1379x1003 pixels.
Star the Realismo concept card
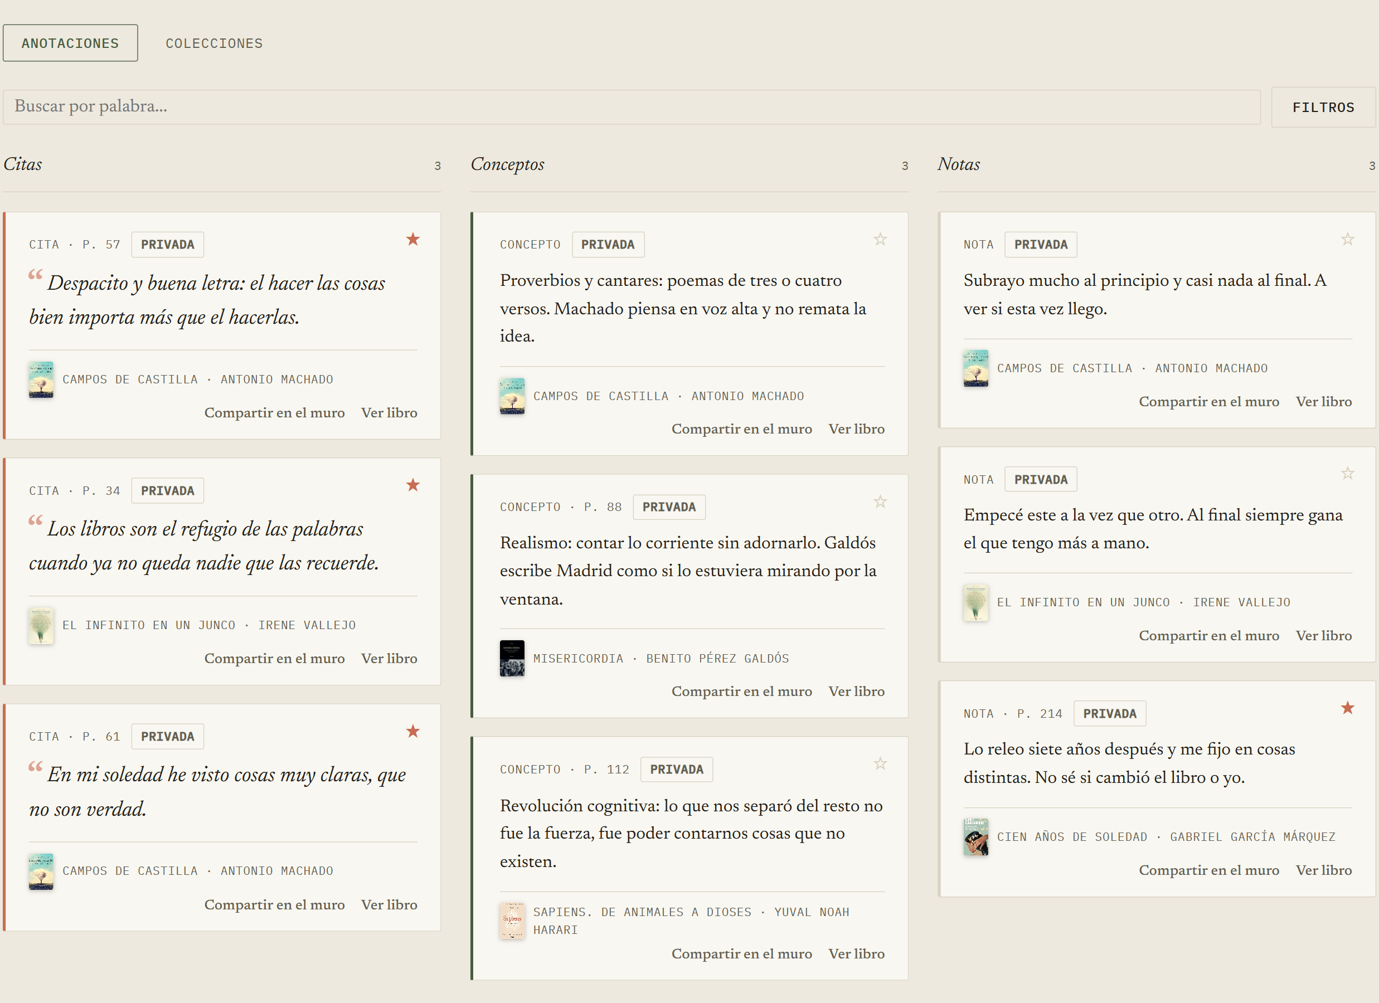click(x=880, y=502)
